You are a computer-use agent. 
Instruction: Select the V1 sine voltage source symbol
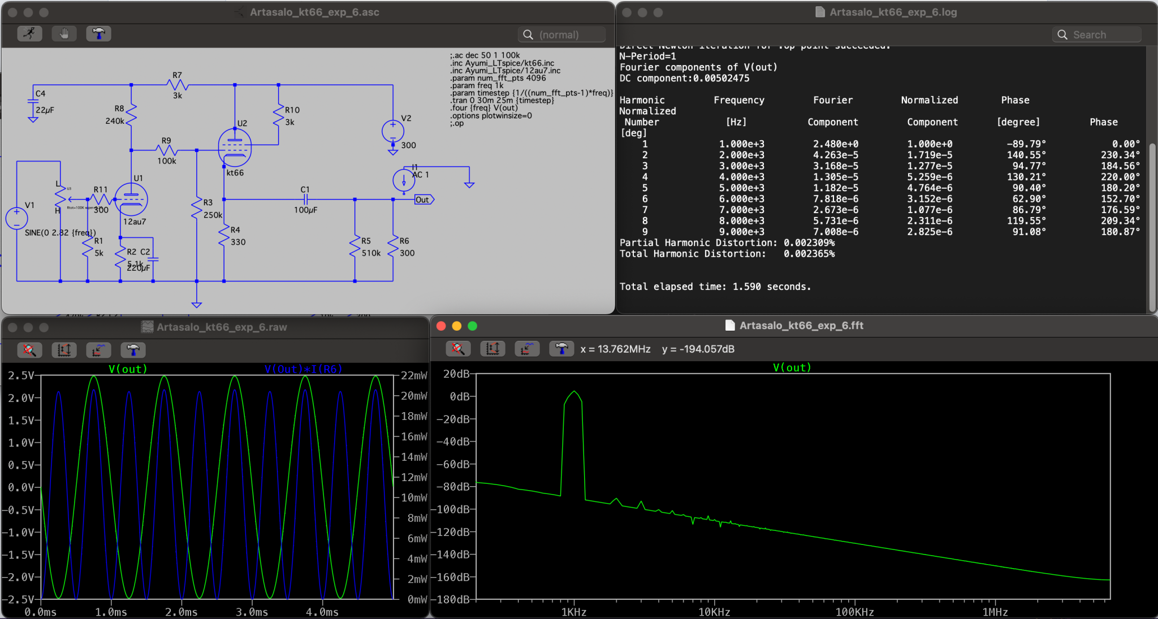[17, 219]
